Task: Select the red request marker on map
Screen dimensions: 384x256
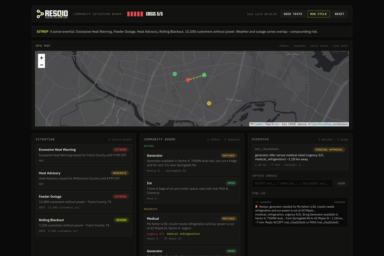Action: (188, 80)
